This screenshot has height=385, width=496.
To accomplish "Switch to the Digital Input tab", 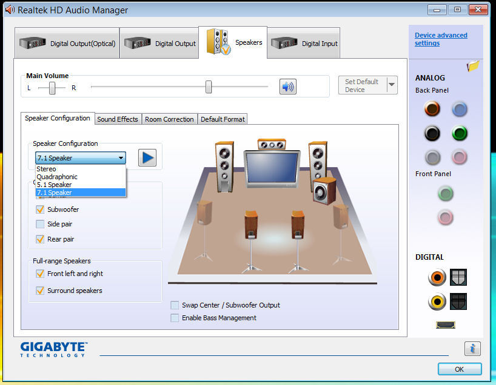I will click(x=304, y=43).
